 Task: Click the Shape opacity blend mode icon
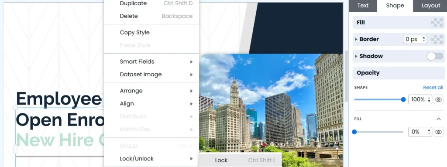point(439,99)
